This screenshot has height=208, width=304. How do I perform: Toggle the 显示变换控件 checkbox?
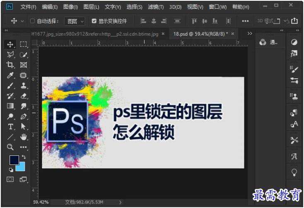pyautogui.click(x=94, y=21)
